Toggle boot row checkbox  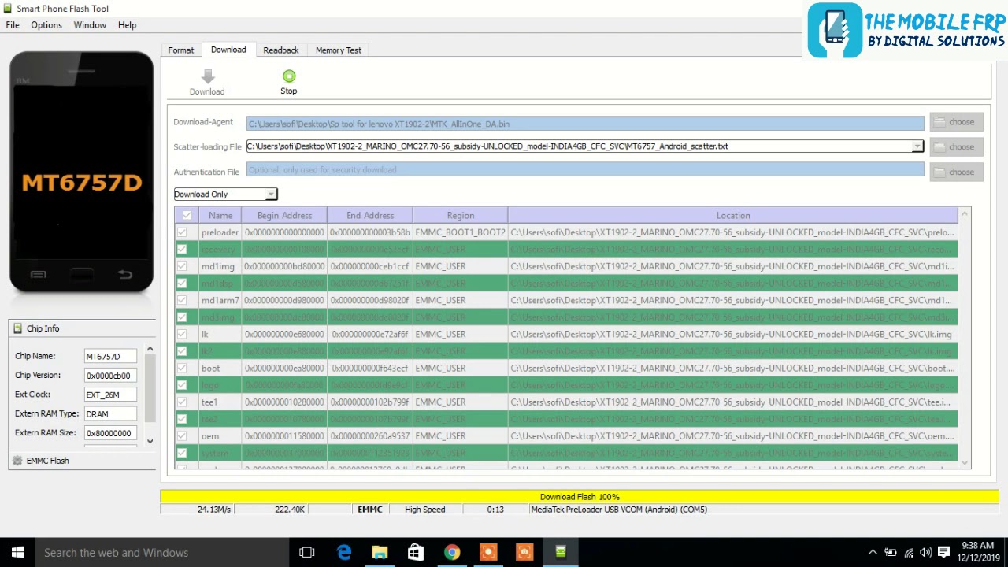click(x=182, y=368)
